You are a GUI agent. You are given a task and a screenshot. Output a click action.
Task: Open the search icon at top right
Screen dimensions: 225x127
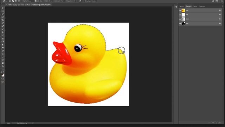pyautogui.click(x=213, y=1)
